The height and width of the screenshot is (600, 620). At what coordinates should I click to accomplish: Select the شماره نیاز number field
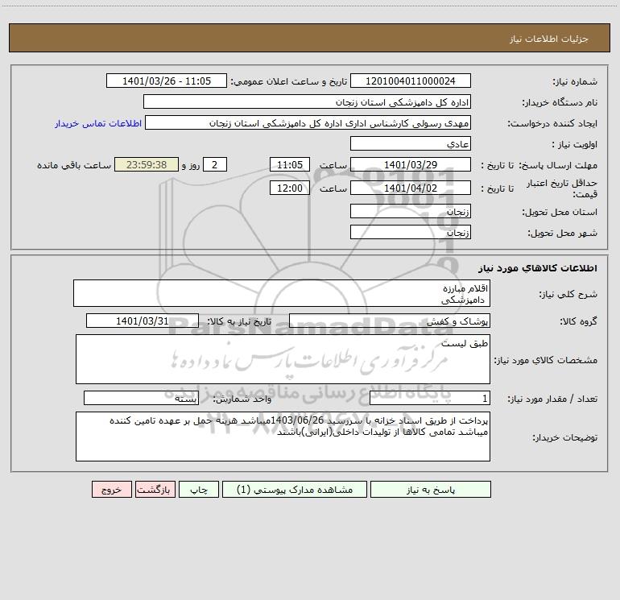pos(411,81)
